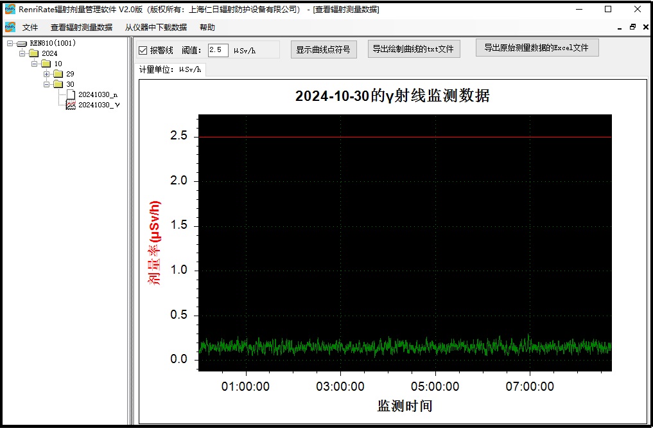
Task: Click the 2024 folder icon
Action: pos(34,53)
